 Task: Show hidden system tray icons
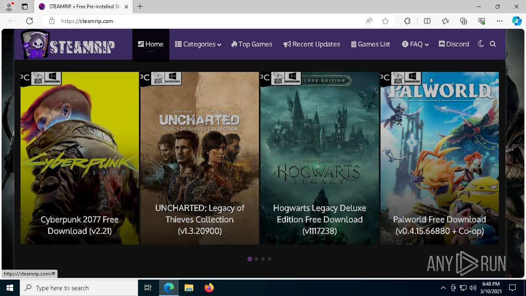(x=443, y=288)
